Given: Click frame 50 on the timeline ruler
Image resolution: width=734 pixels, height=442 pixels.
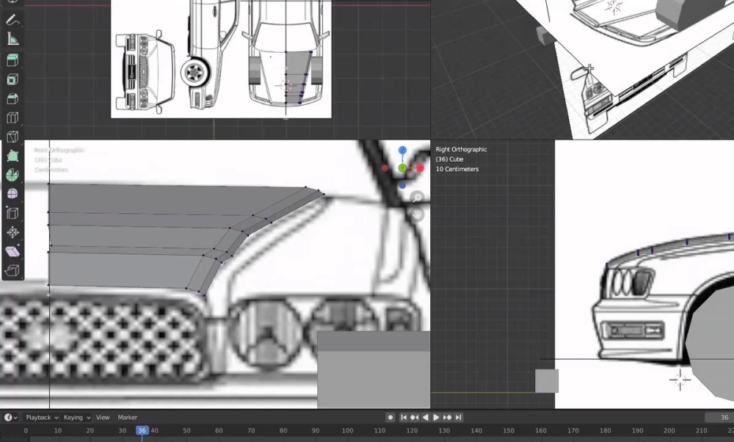Looking at the screenshot, I should 186,430.
